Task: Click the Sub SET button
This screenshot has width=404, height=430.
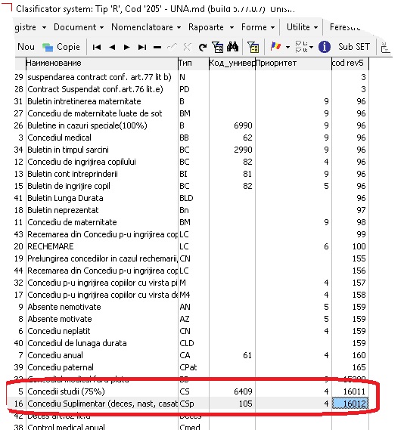Action: tap(354, 47)
